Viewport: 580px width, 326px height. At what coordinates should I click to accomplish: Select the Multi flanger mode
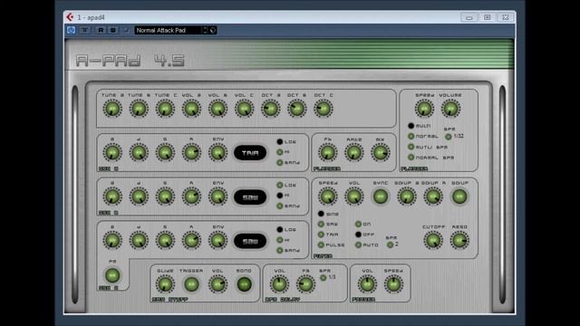(x=411, y=126)
